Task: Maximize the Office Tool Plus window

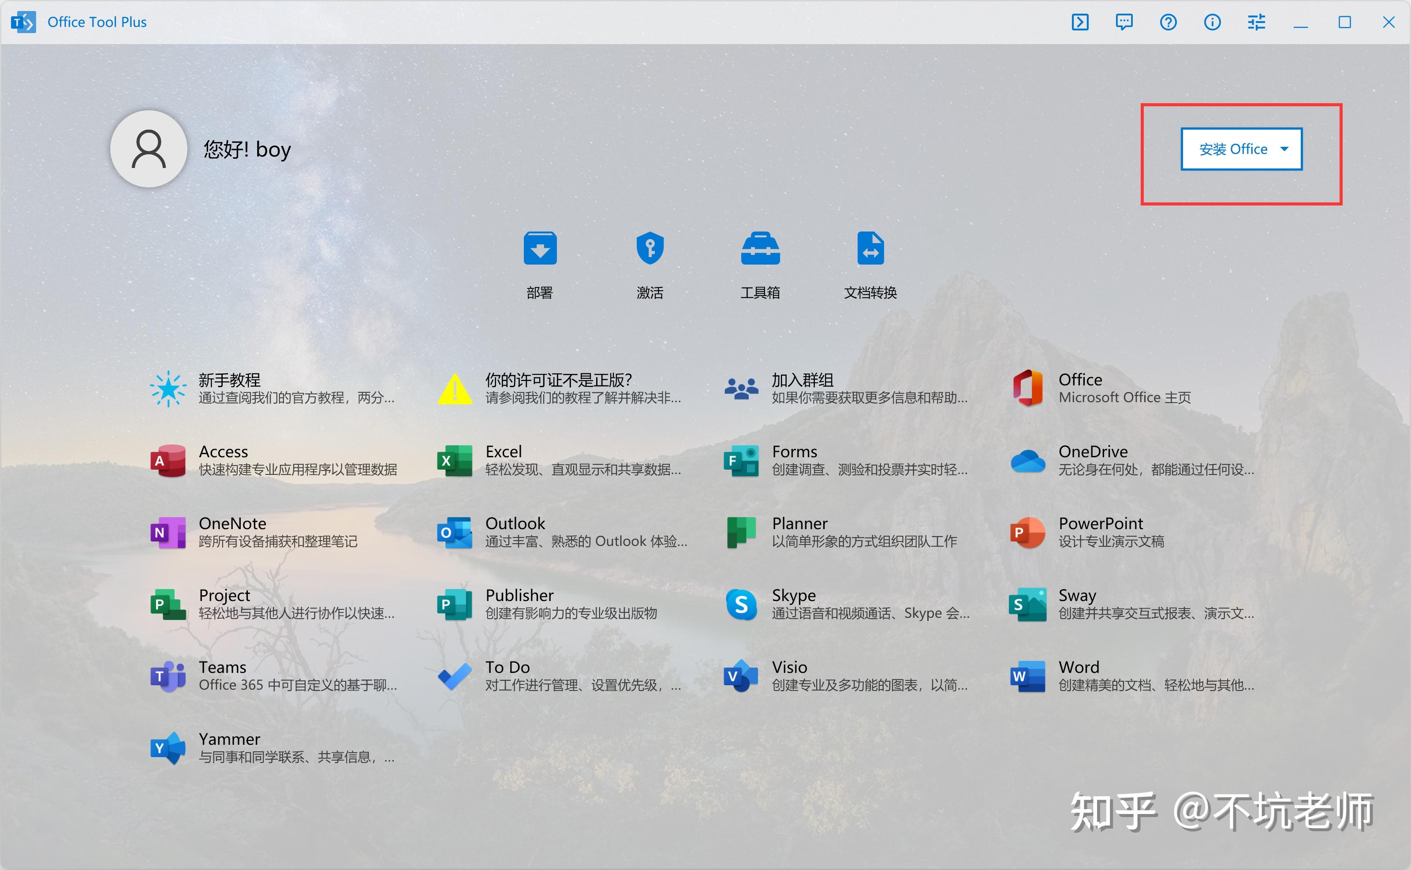Action: (x=1345, y=22)
